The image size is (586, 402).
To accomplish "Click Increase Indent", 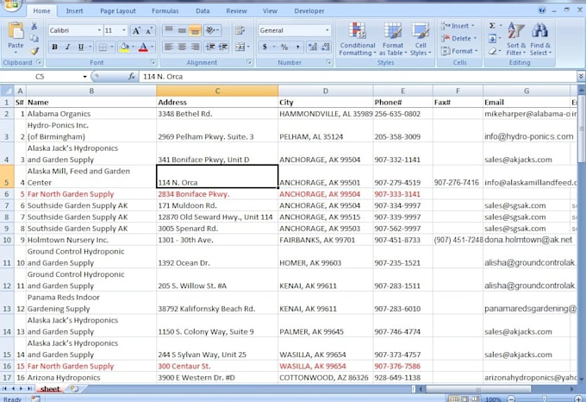I will pos(223,47).
